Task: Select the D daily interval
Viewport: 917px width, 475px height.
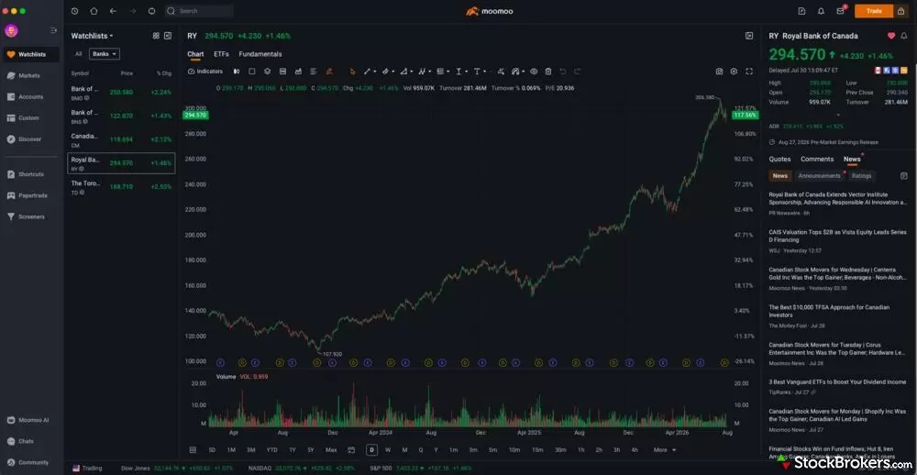Action: coord(371,450)
